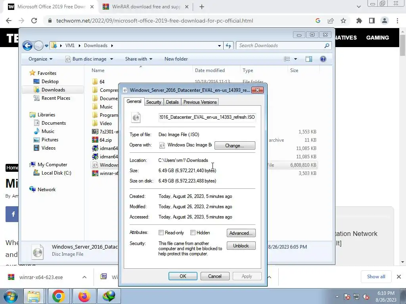The height and width of the screenshot is (304, 406).
Task: Open Chrome side panel icon
Action: click(x=372, y=21)
